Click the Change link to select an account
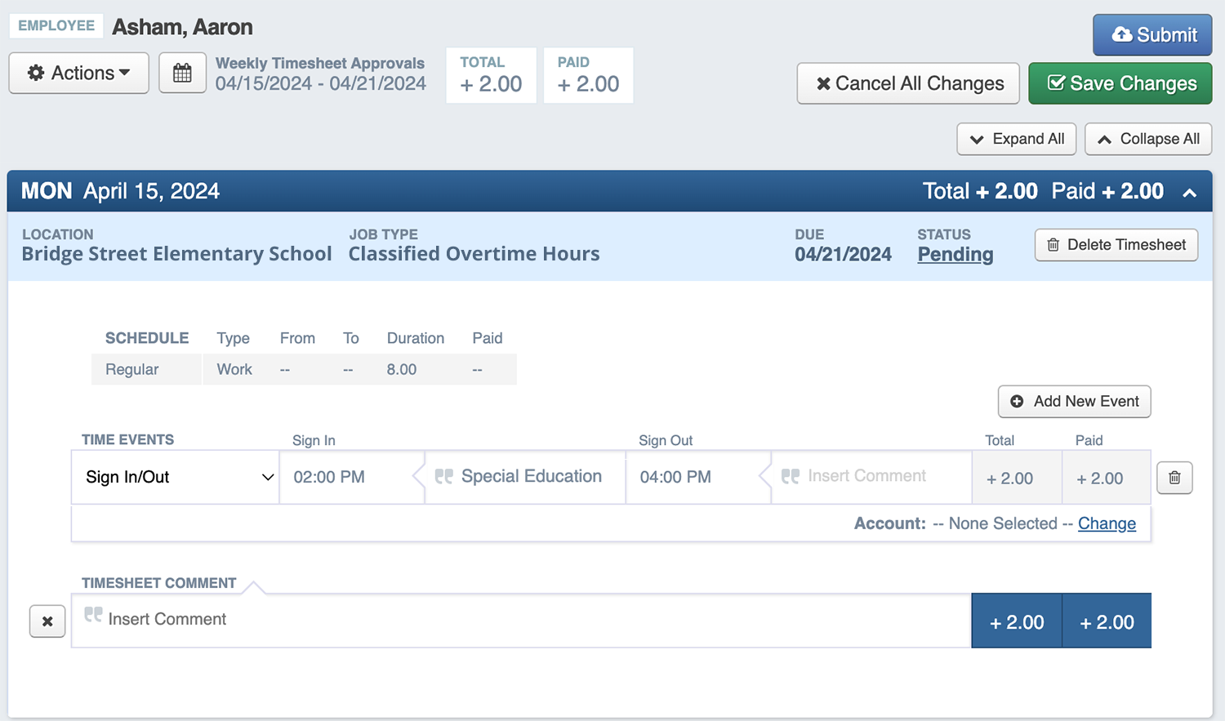This screenshot has height=721, width=1225. tap(1107, 523)
